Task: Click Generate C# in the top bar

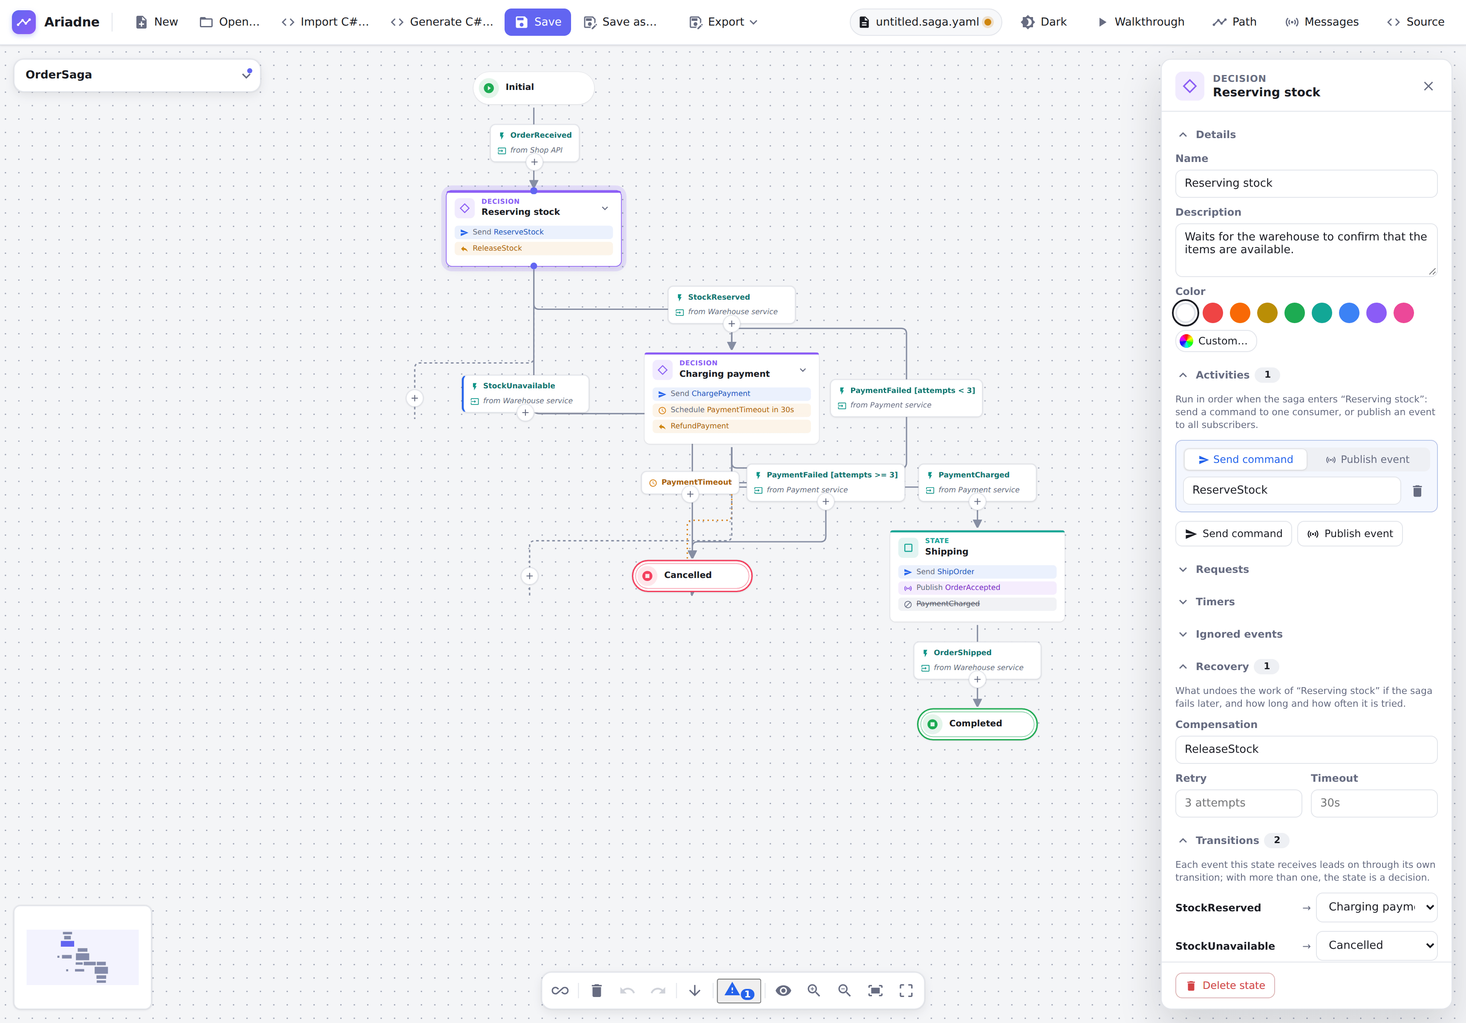Action: [442, 22]
